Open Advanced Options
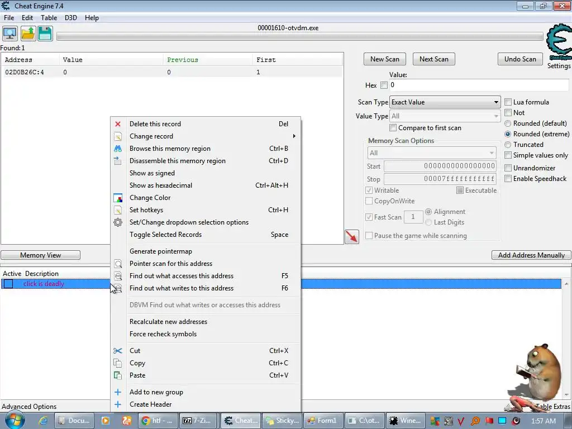The image size is (572, 429). 29,407
